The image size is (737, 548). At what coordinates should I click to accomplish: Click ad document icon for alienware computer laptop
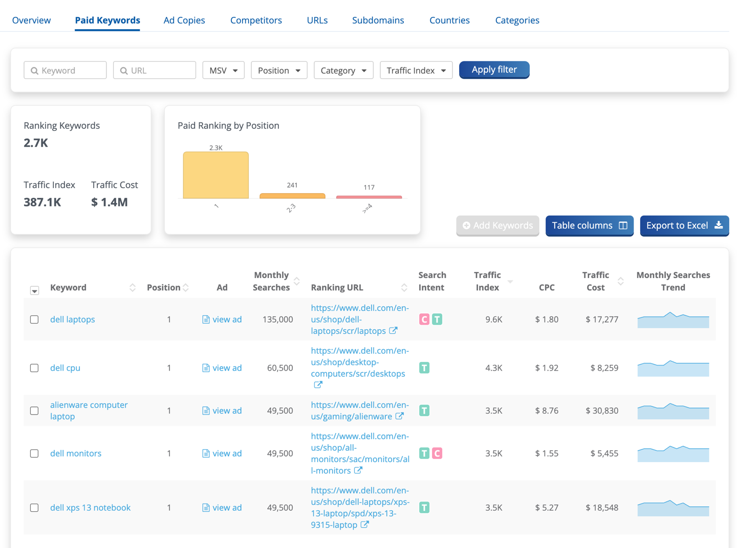pyautogui.click(x=206, y=410)
